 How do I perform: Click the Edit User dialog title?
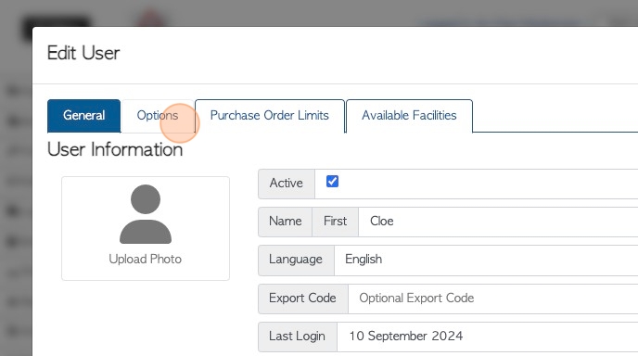pyautogui.click(x=83, y=53)
